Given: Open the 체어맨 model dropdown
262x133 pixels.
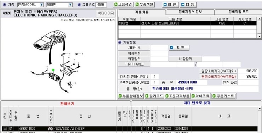Looking at the screenshot, I should pos(70,5).
